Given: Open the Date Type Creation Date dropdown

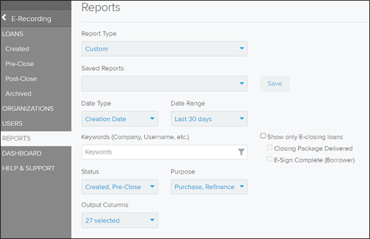Looking at the screenshot, I should 120,119.
